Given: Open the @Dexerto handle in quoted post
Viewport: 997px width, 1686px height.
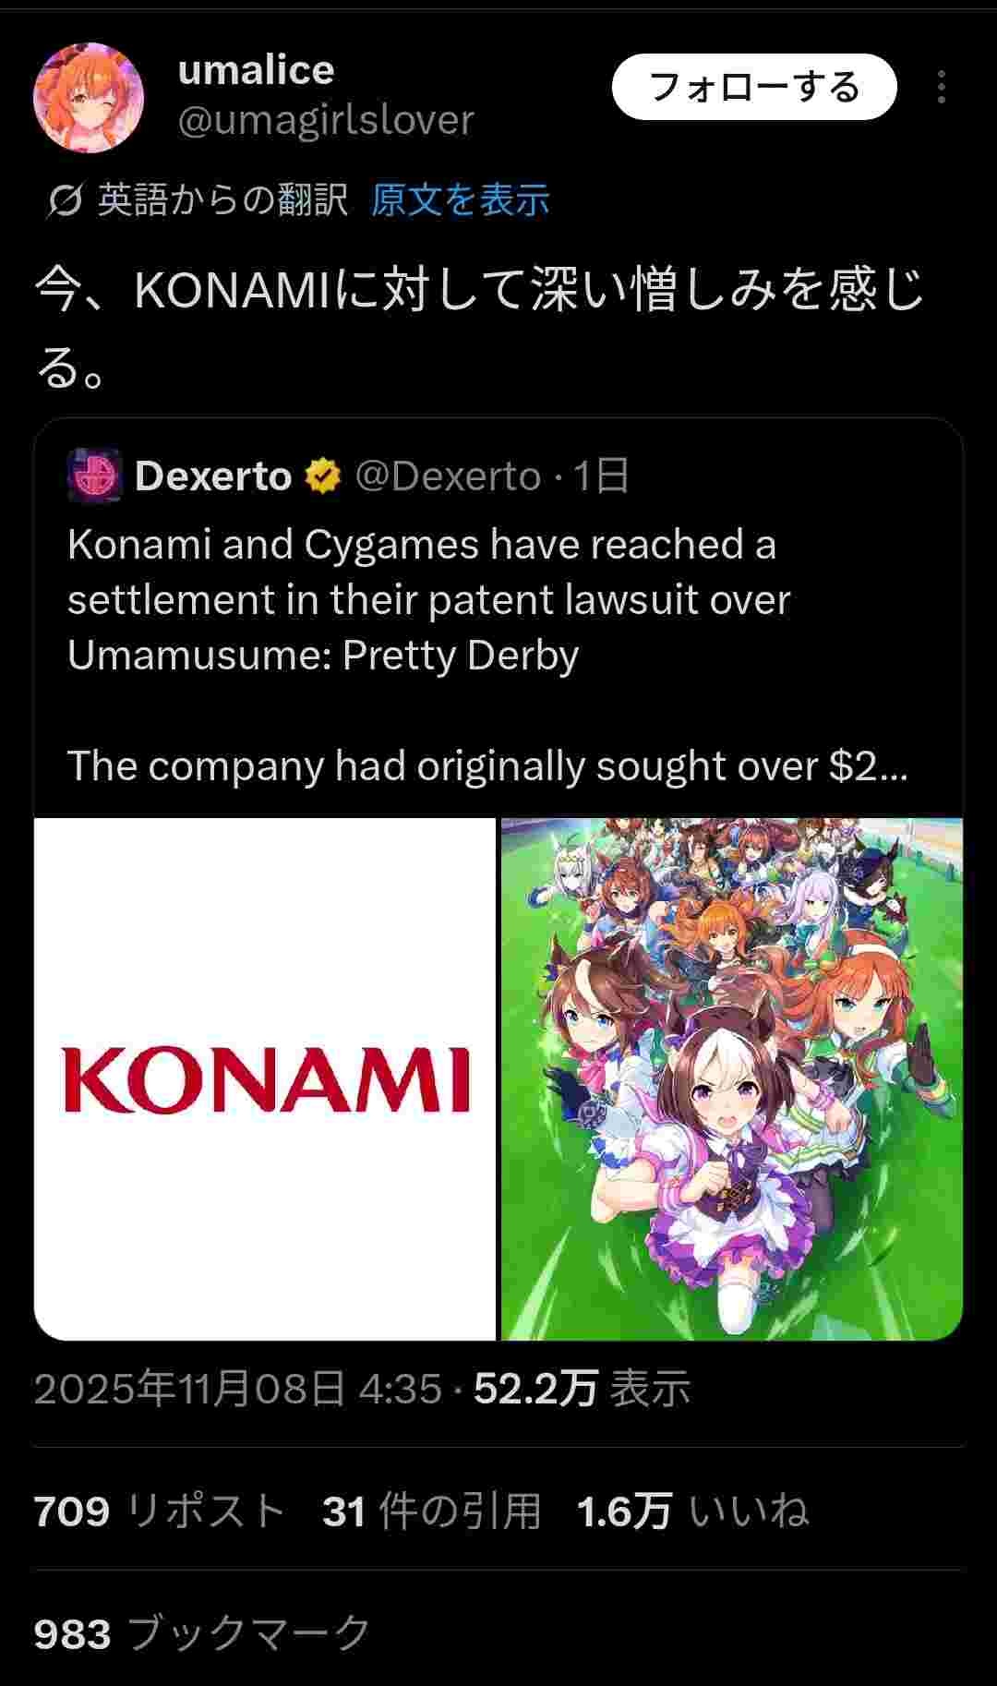Looking at the screenshot, I should coord(448,476).
